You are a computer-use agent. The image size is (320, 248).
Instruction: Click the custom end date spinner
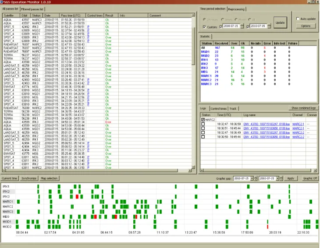tap(269, 26)
